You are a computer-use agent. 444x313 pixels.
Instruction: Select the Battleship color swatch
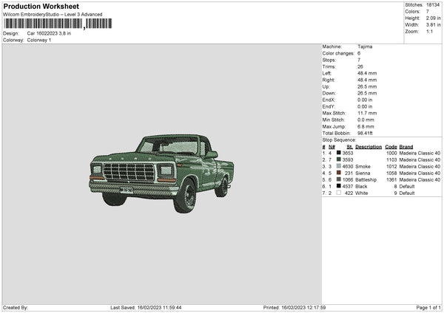pyautogui.click(x=339, y=179)
